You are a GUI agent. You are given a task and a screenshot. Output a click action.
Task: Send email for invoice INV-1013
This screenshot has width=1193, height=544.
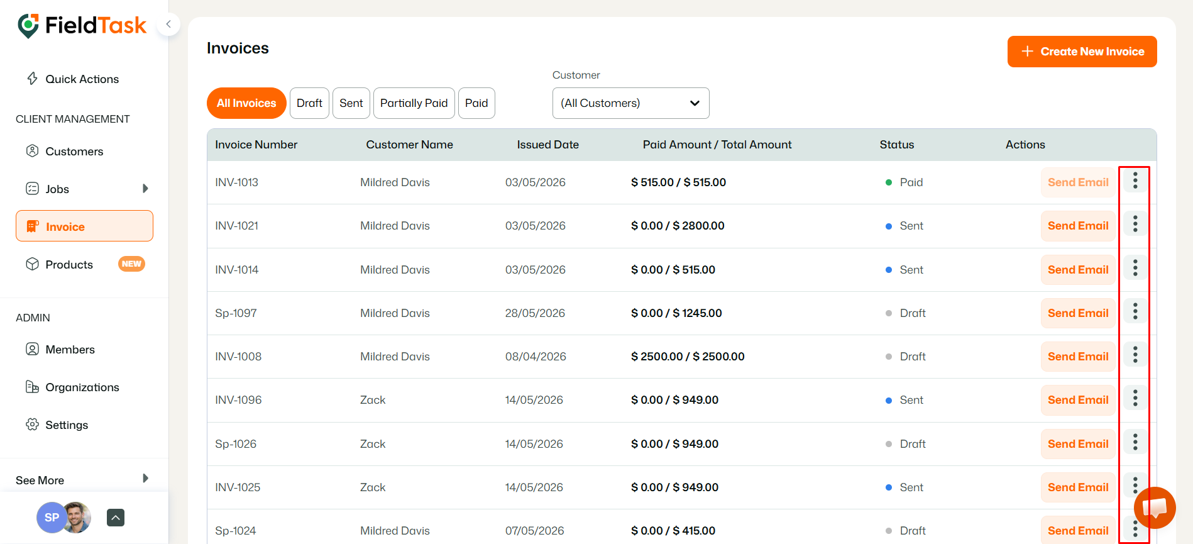point(1078,182)
